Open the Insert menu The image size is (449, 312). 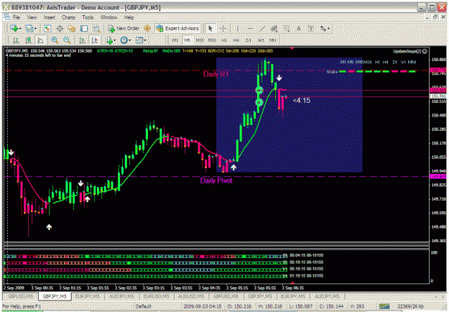tap(50, 17)
